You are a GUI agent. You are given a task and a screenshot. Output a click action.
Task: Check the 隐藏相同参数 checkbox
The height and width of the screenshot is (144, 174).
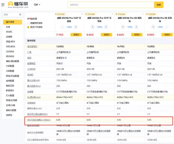(x=28, y=23)
